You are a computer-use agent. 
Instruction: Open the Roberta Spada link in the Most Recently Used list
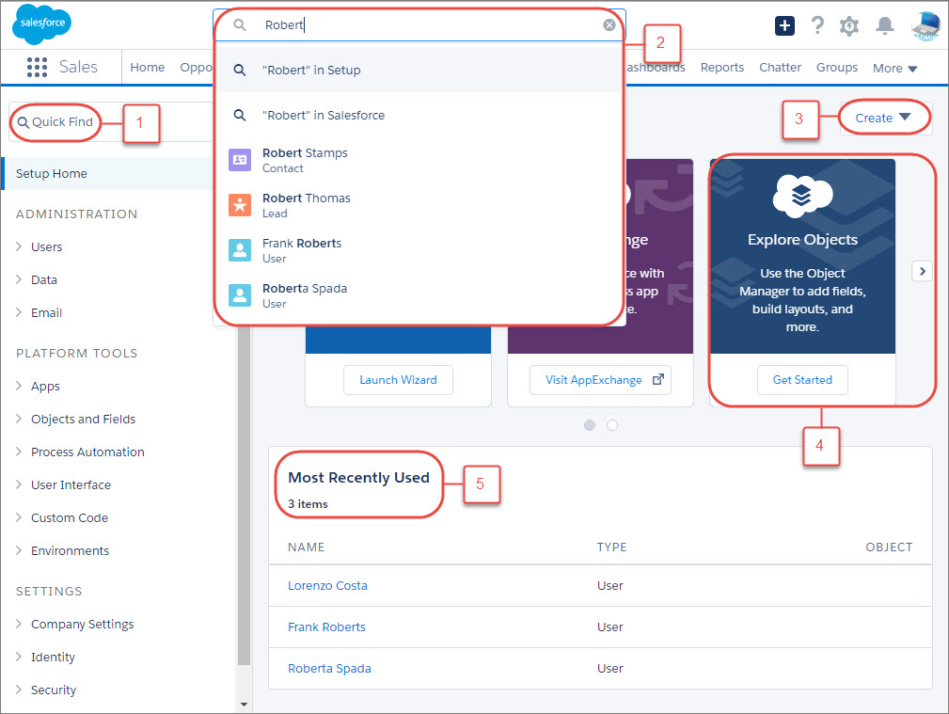coord(329,669)
